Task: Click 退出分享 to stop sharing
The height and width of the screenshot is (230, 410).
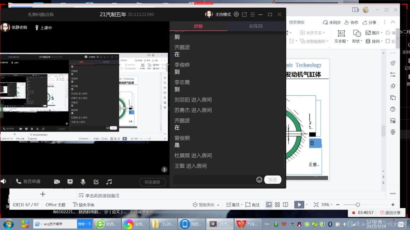Action: pyautogui.click(x=390, y=212)
